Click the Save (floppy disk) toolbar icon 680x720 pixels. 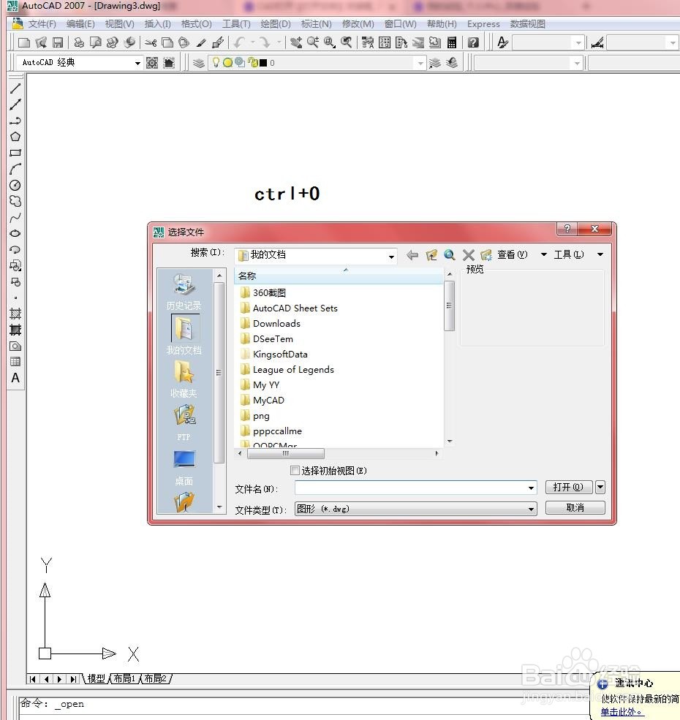tap(58, 42)
